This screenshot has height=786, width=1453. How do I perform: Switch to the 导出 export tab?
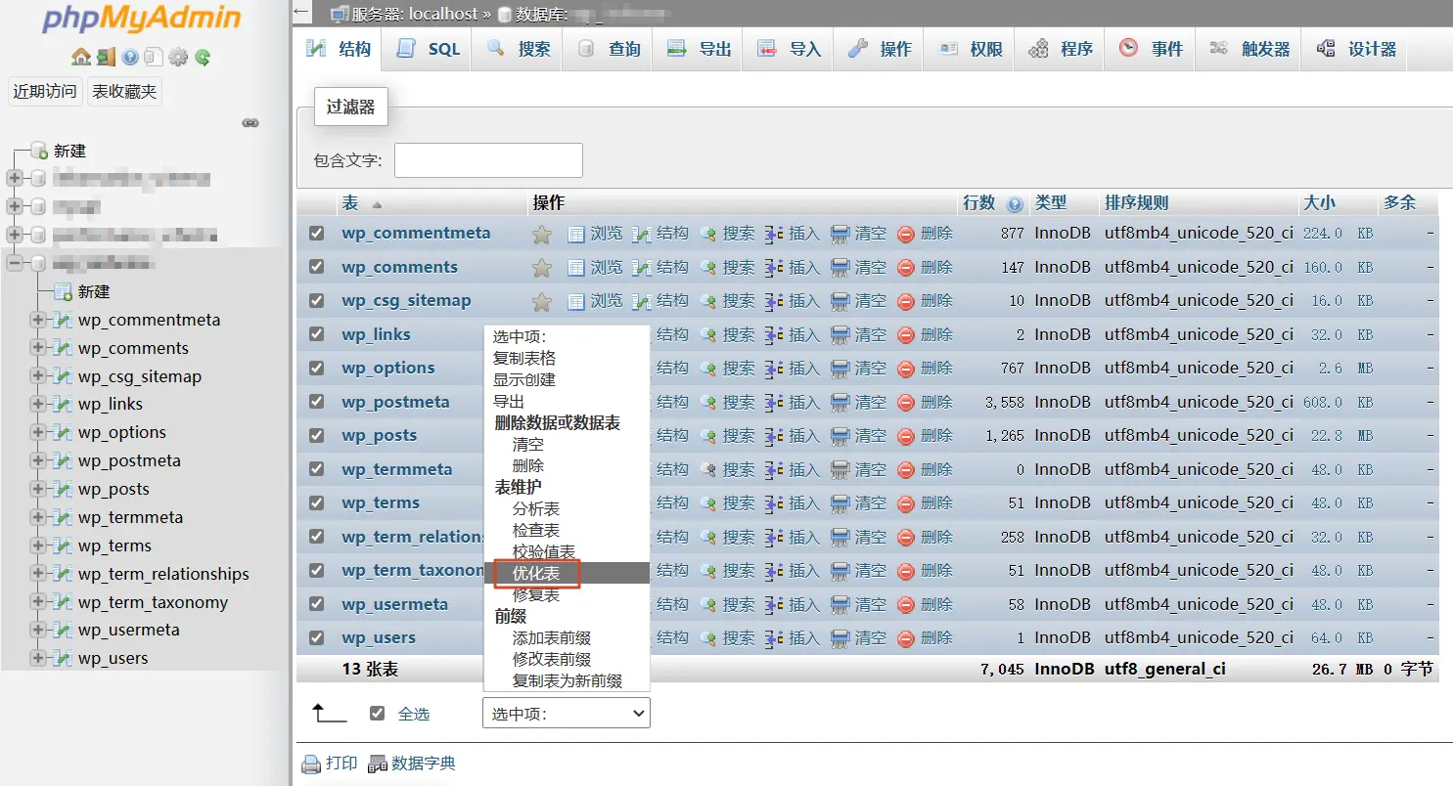(698, 49)
